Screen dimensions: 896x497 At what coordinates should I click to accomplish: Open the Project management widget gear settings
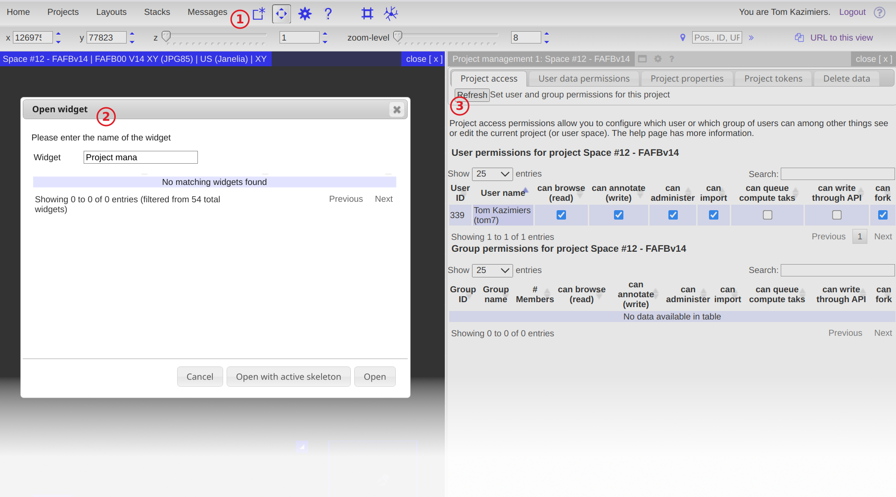click(658, 59)
